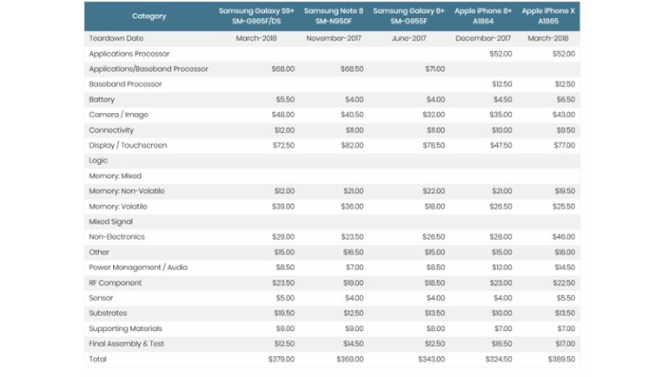Screen dimensions: 669x377
Task: Click the Apple iPhone 8+ column header
Action: [482, 17]
